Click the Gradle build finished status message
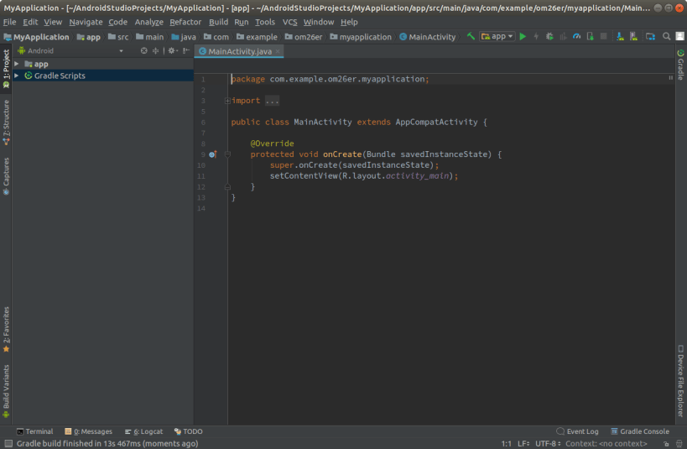This screenshot has width=687, height=449. tap(107, 444)
